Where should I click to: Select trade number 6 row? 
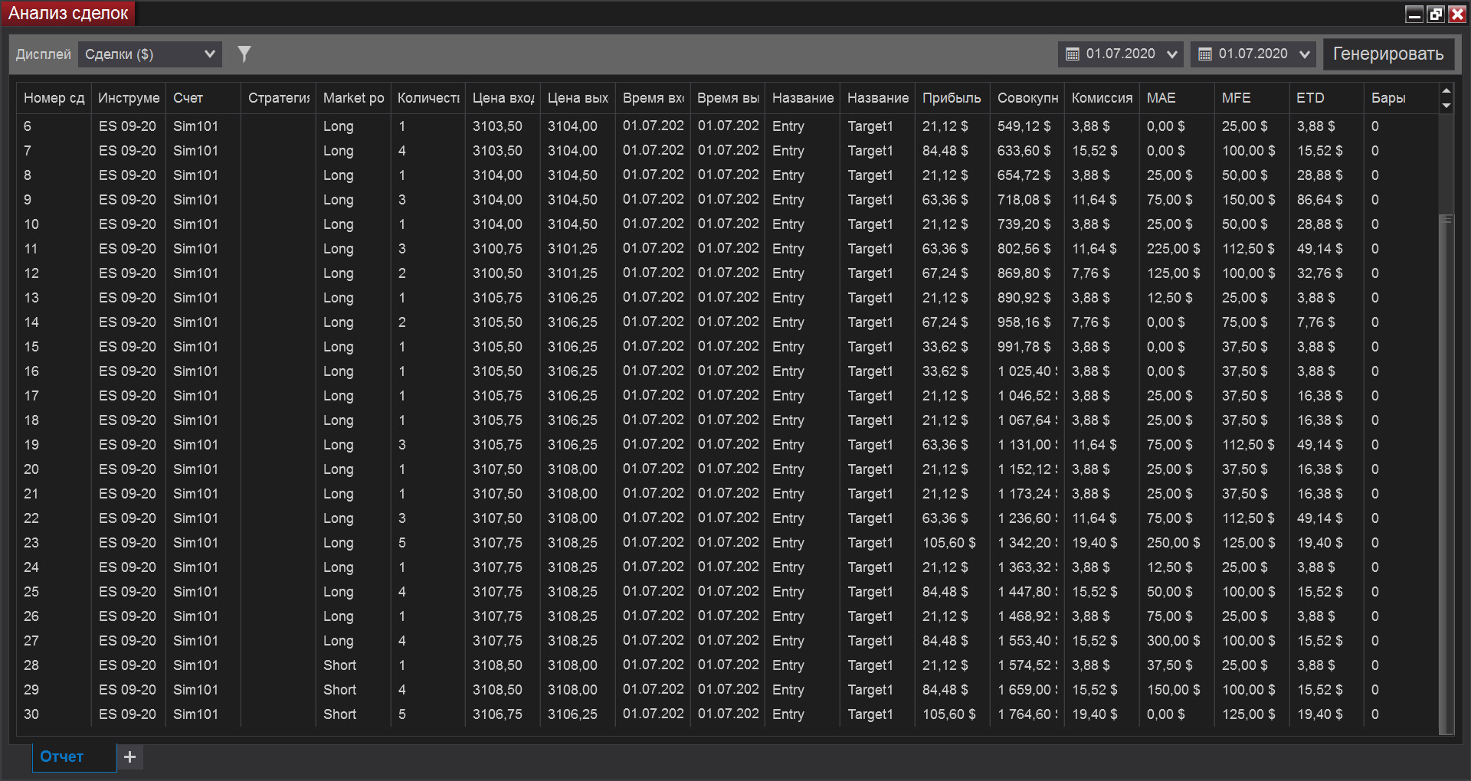pyautogui.click(x=728, y=126)
